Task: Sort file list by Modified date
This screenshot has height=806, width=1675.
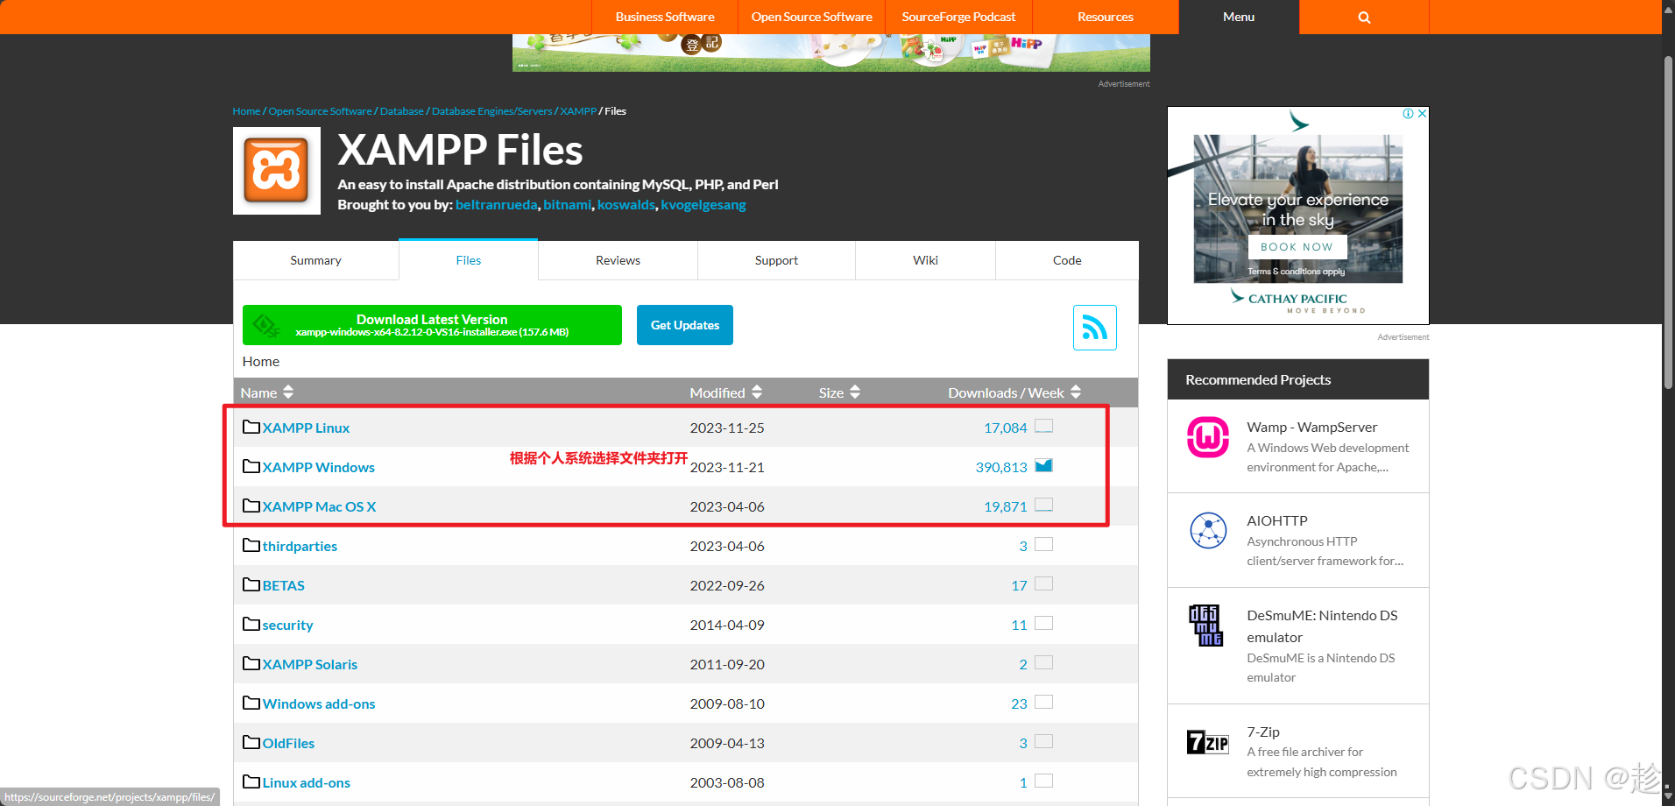Action: 725,392
